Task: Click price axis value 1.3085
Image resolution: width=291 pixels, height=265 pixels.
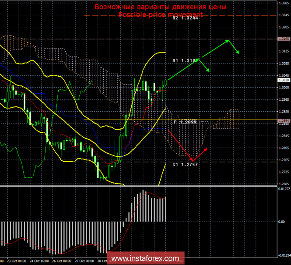Action: (284, 64)
